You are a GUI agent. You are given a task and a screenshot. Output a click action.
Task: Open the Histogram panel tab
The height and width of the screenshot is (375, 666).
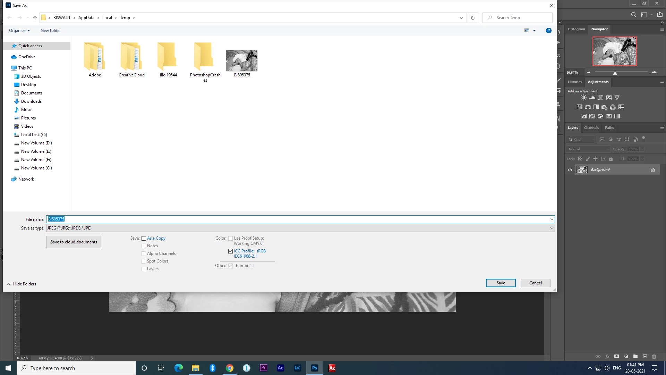(576, 29)
